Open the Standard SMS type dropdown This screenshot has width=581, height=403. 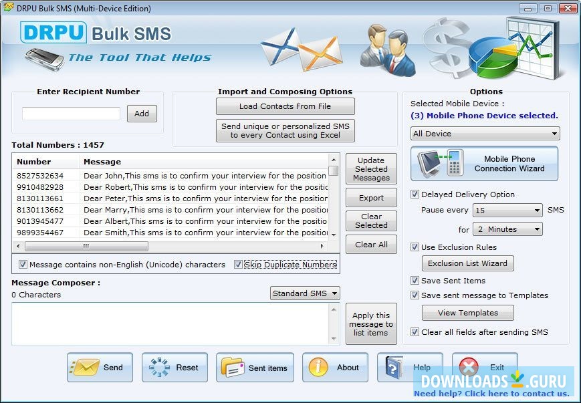pos(305,293)
